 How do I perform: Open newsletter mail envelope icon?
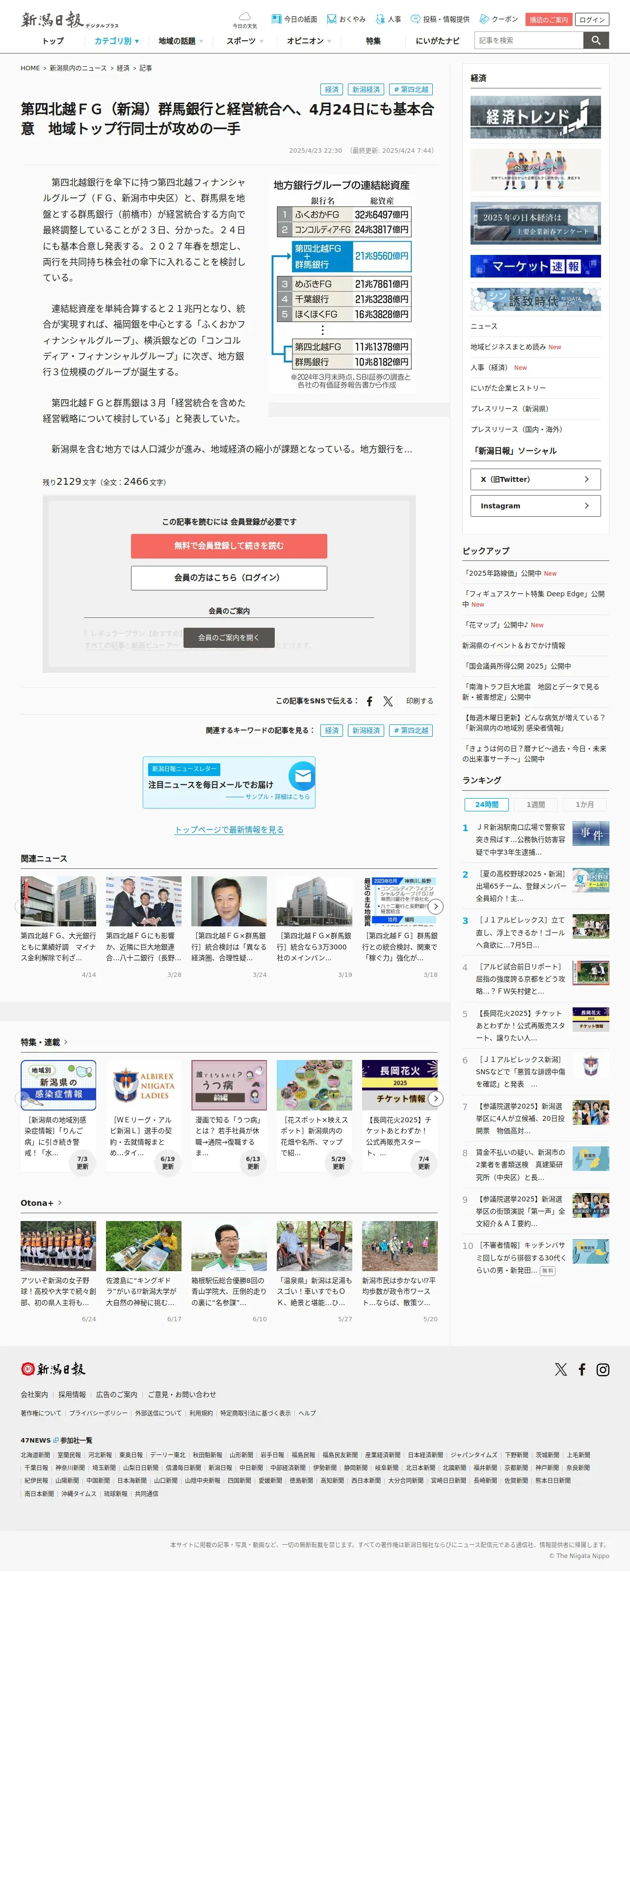[302, 776]
